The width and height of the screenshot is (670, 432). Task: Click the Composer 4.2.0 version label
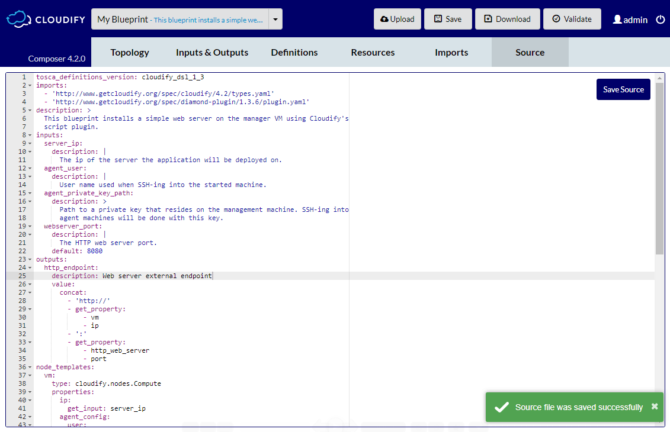[x=57, y=59]
